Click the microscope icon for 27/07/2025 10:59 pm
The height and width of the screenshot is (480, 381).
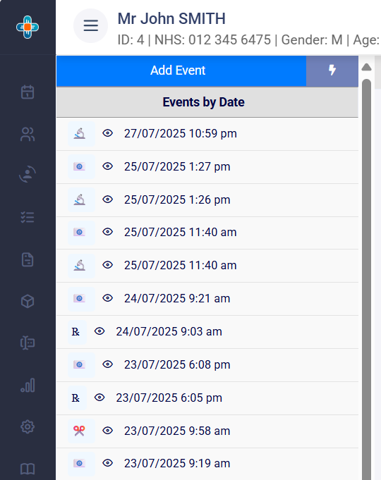[x=81, y=133]
